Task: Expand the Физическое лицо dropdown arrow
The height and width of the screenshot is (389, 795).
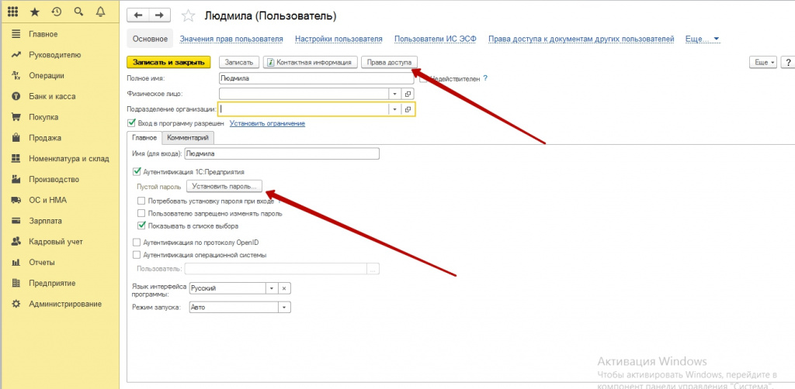Action: coord(395,94)
